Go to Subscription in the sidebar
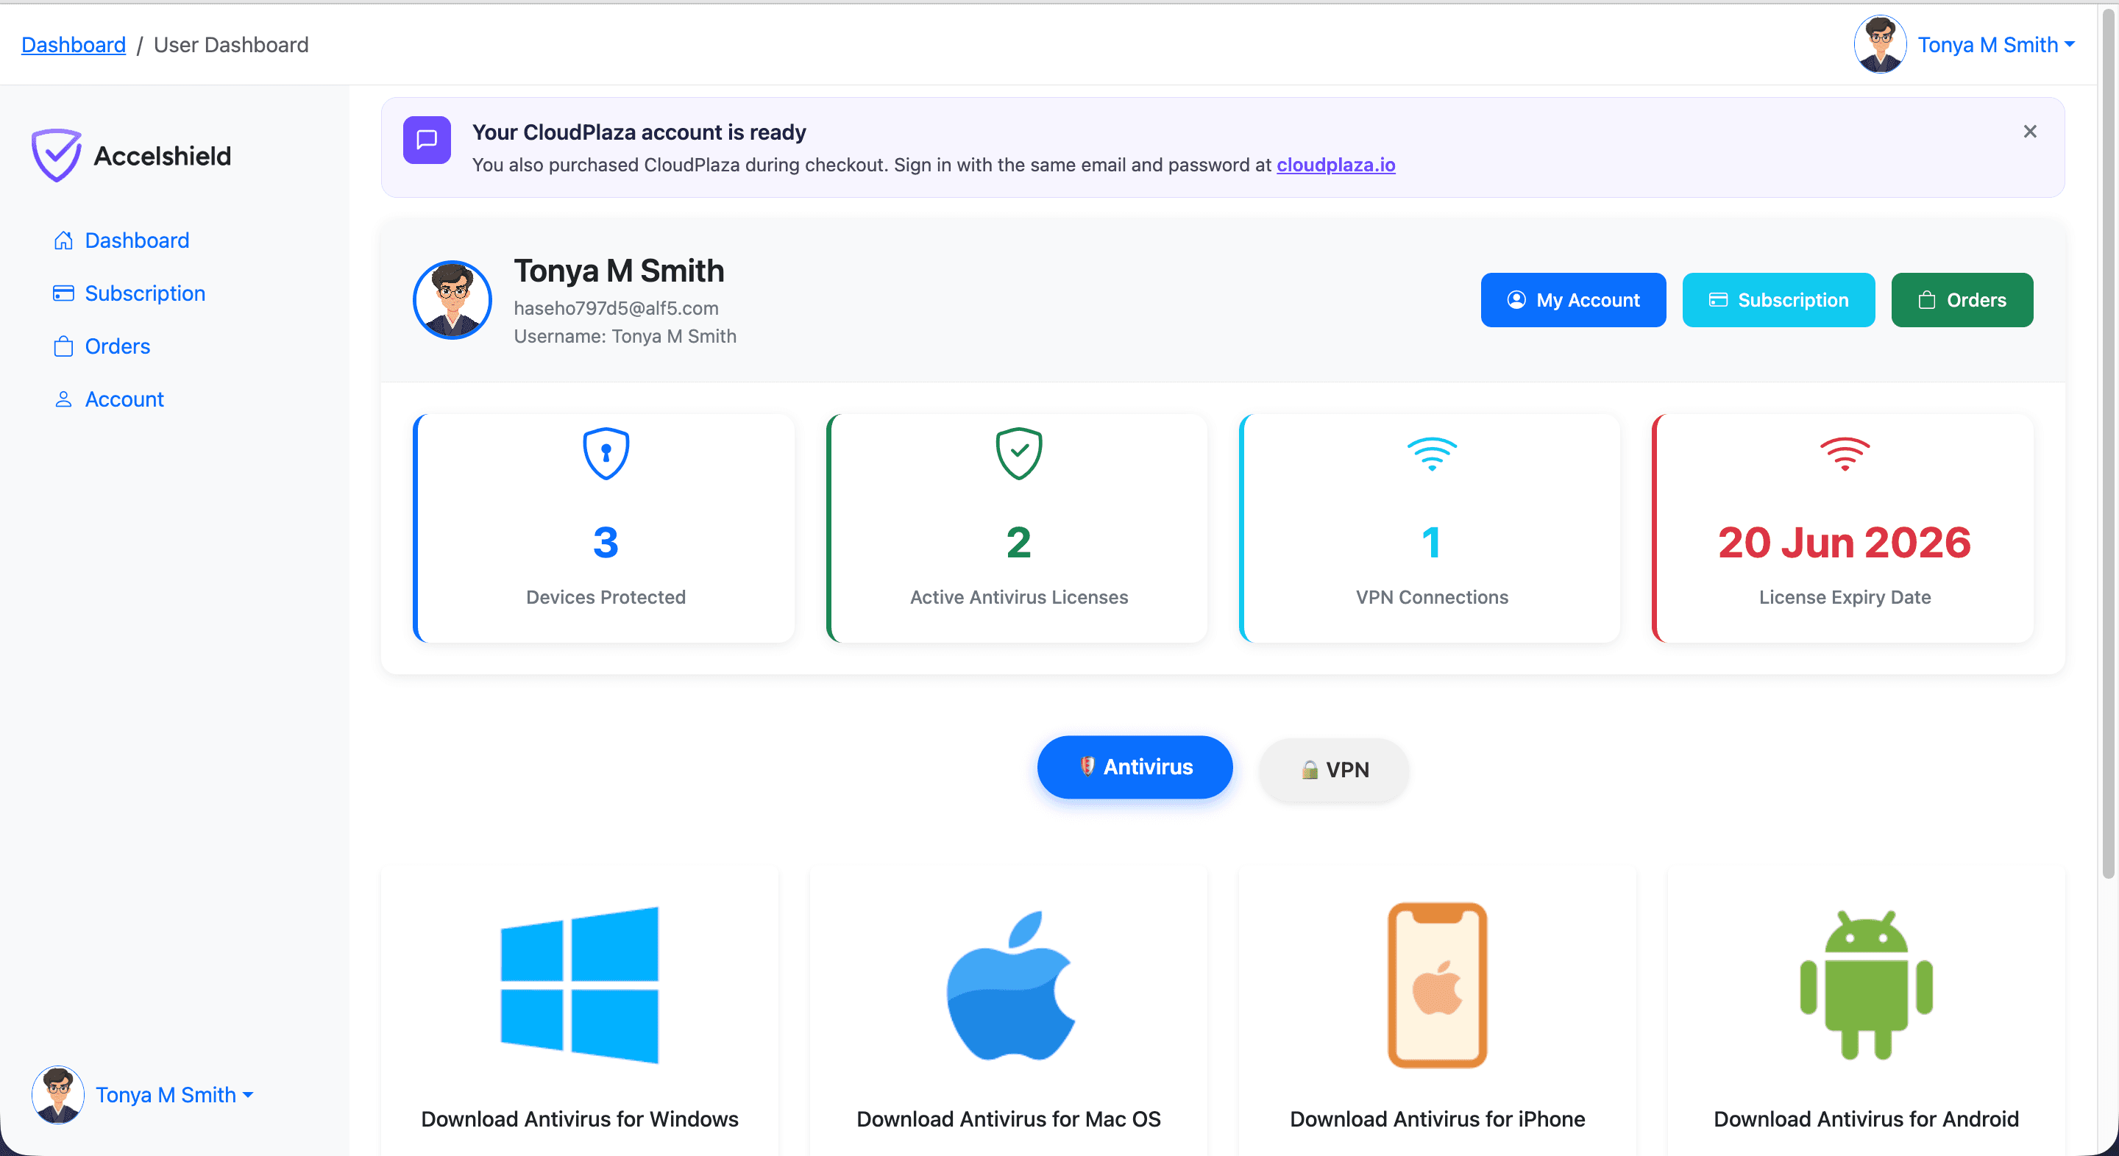 (146, 293)
